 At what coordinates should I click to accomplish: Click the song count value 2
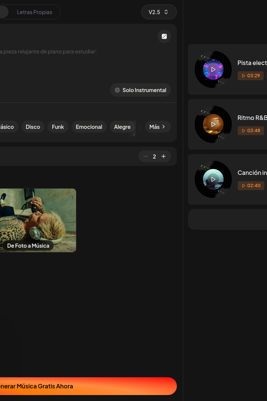154,157
